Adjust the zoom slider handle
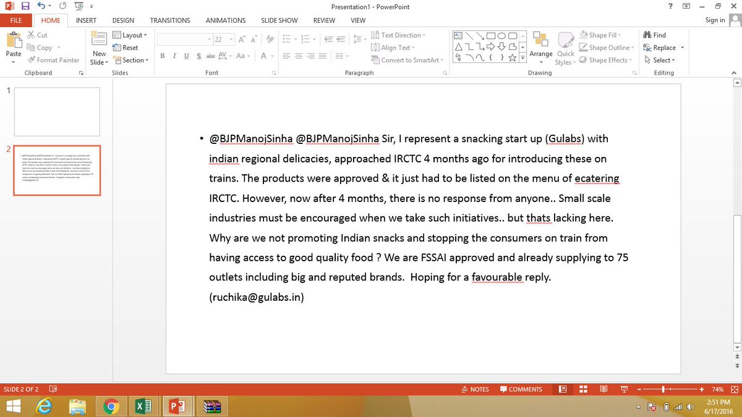742x417 pixels. [x=663, y=389]
